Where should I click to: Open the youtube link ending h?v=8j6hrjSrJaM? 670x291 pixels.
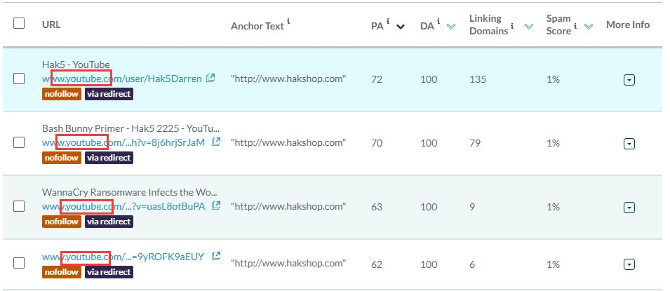coord(123,142)
